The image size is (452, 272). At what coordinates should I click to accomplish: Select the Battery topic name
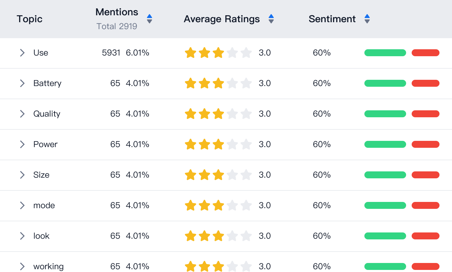point(47,83)
